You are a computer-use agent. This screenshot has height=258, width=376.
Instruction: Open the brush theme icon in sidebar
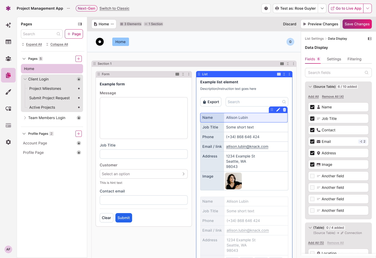pyautogui.click(x=8, y=92)
